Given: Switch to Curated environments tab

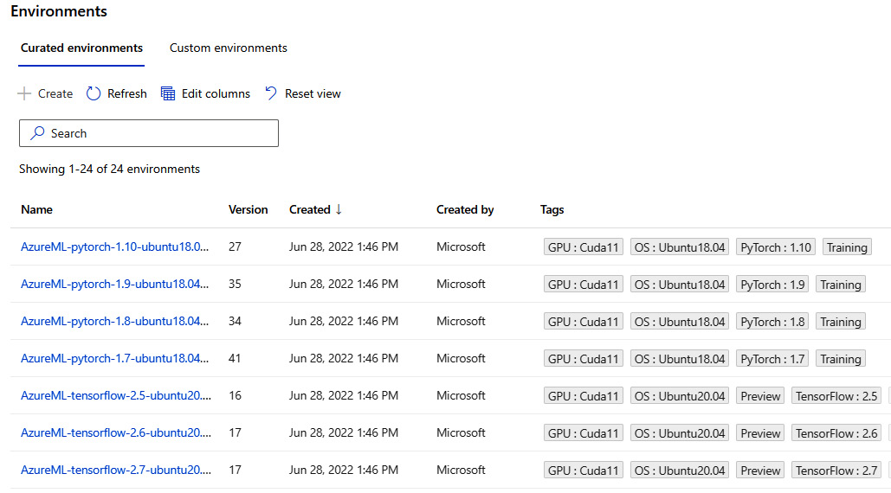Looking at the screenshot, I should coord(81,48).
